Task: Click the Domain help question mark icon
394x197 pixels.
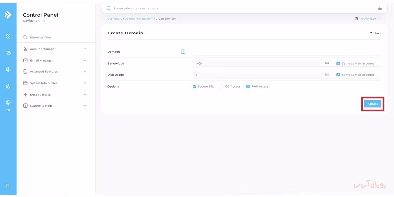Action: 183,52
